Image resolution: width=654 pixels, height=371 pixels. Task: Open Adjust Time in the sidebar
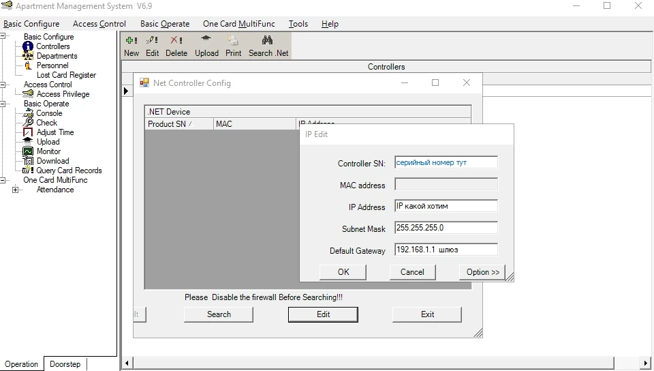click(x=55, y=132)
